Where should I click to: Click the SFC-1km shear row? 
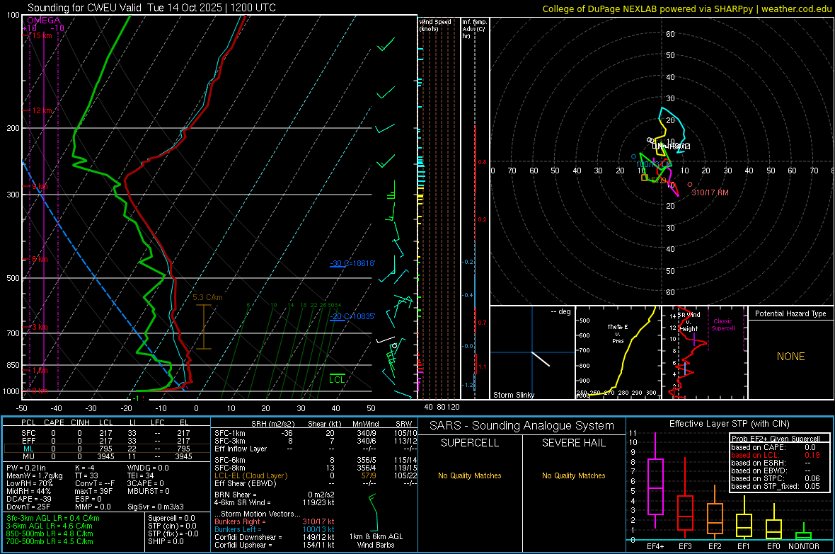pos(316,433)
